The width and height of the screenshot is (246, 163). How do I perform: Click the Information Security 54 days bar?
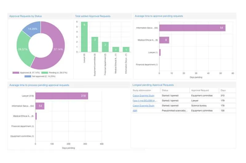click(x=192, y=28)
